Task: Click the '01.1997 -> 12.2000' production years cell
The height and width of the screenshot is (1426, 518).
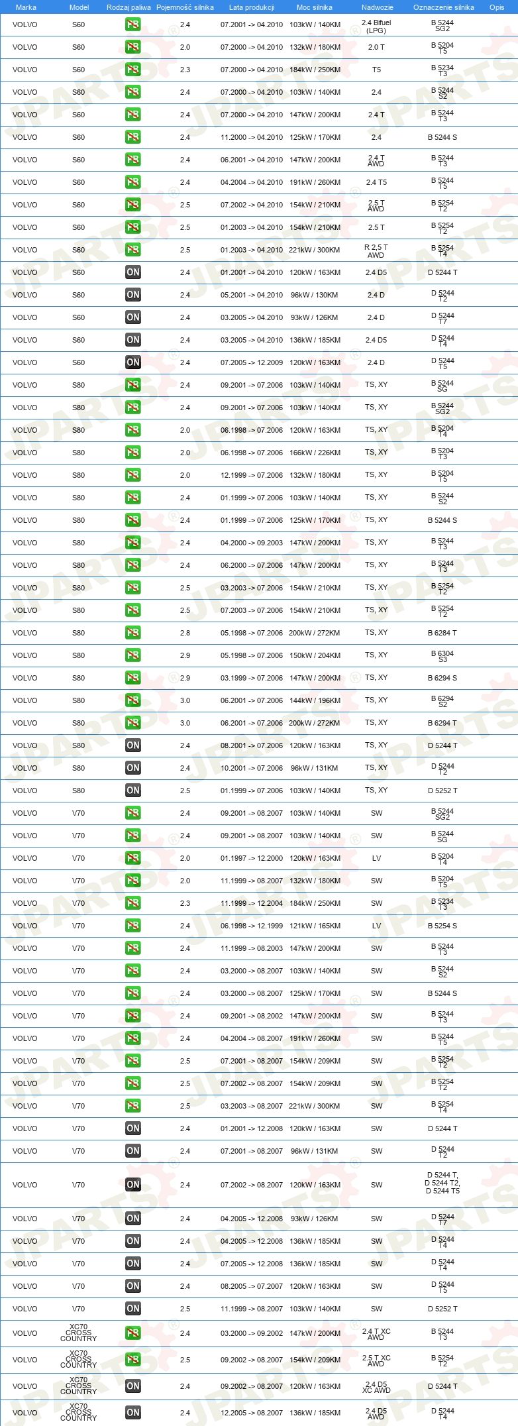Action: coord(252,858)
